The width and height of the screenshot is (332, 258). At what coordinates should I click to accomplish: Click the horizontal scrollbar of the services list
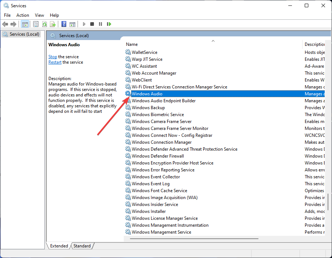pos(194,238)
